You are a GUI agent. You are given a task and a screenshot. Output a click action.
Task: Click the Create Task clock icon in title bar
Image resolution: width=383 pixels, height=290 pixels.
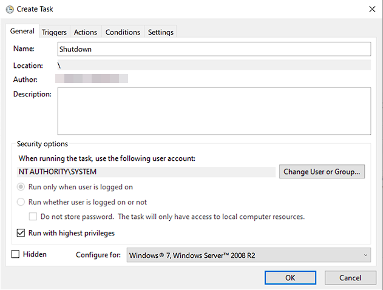(9, 9)
